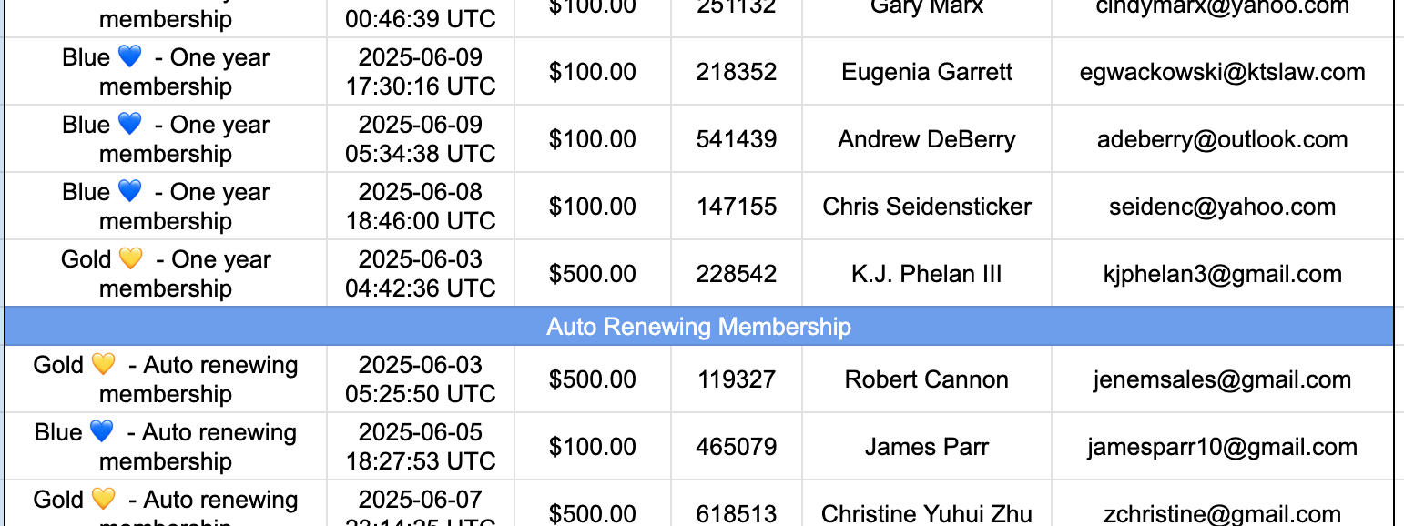
Task: Click the cell containing ID 541439
Action: (x=737, y=139)
